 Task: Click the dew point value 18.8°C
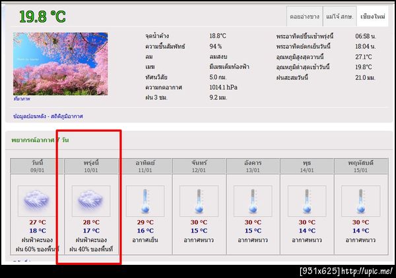point(218,36)
